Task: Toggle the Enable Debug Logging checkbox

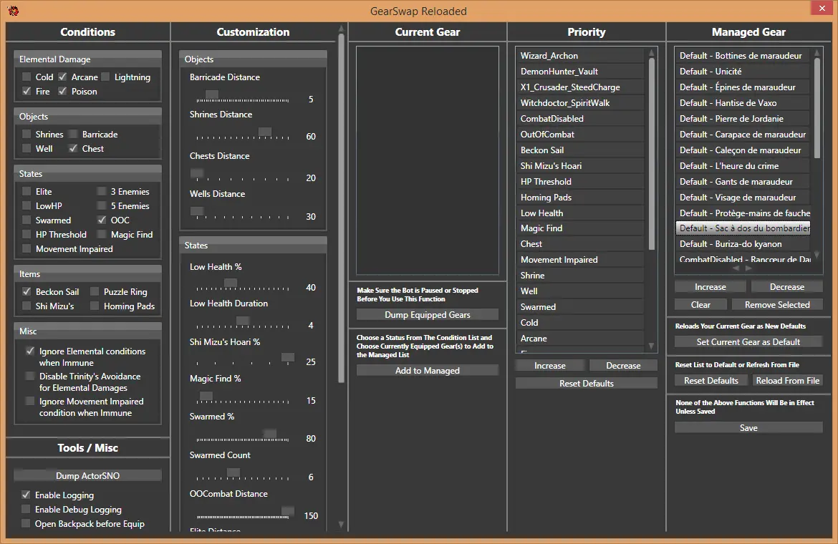Action: pyautogui.click(x=27, y=510)
